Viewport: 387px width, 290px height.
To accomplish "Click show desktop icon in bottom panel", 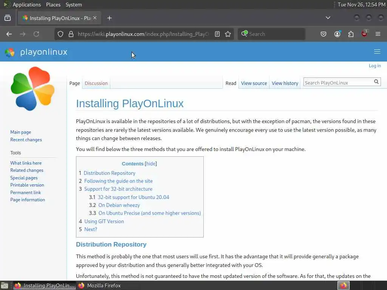I will click(x=5, y=285).
